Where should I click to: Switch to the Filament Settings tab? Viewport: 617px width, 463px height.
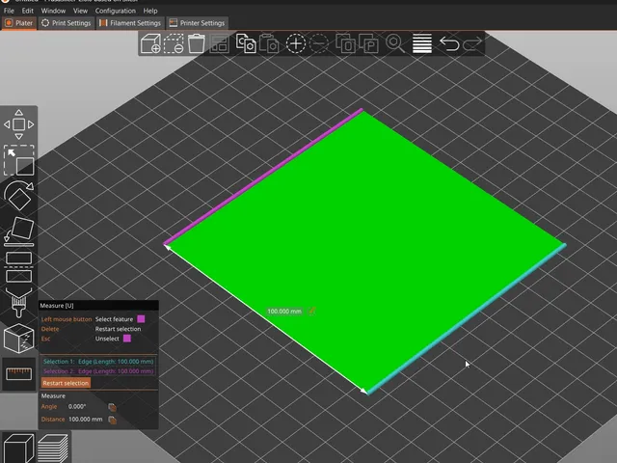(130, 23)
